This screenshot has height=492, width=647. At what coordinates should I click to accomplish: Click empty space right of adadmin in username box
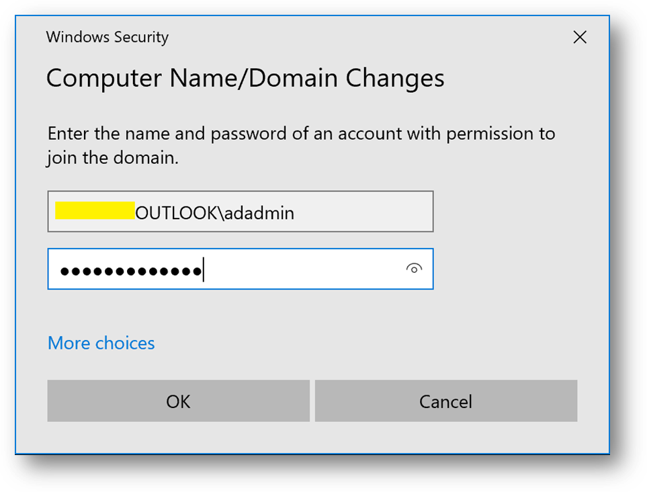[x=363, y=212]
